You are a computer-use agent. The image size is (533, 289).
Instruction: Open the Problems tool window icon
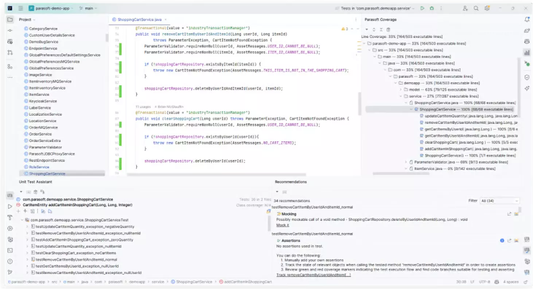(x=10, y=261)
